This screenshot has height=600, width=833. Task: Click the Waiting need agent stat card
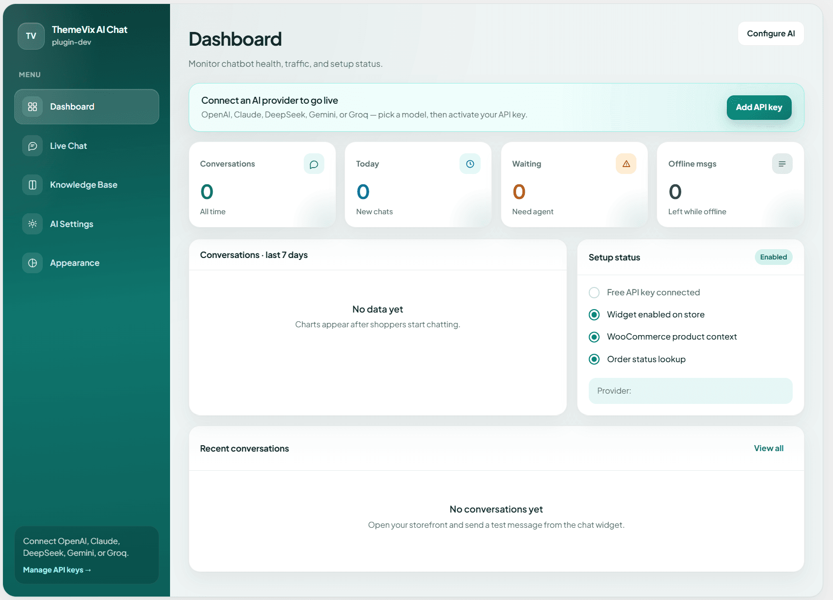(x=574, y=185)
